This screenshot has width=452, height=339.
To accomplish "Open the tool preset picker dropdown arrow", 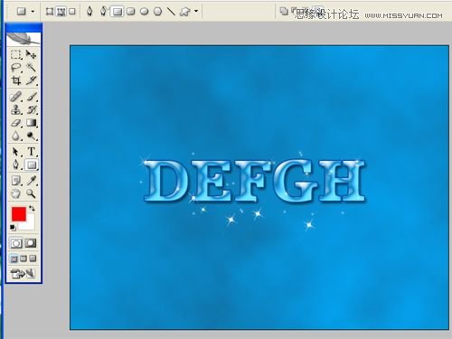I will click(x=33, y=12).
